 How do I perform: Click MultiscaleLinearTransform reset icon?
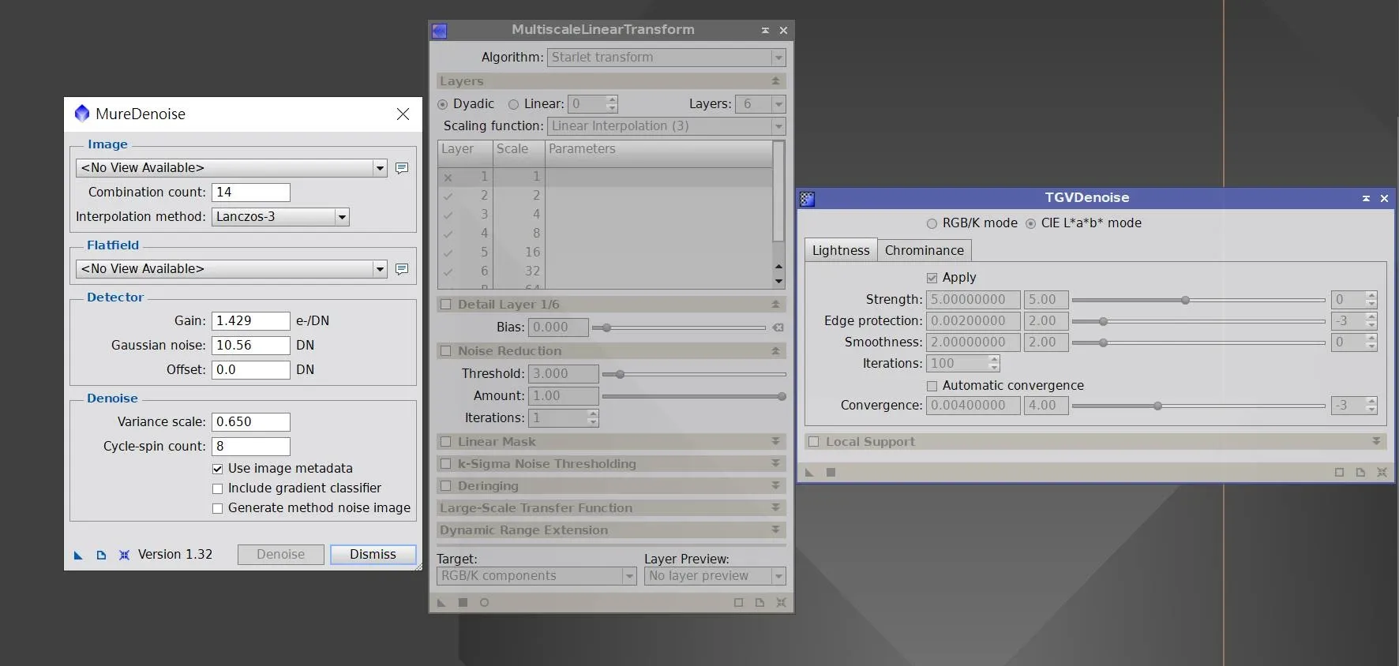click(x=781, y=603)
